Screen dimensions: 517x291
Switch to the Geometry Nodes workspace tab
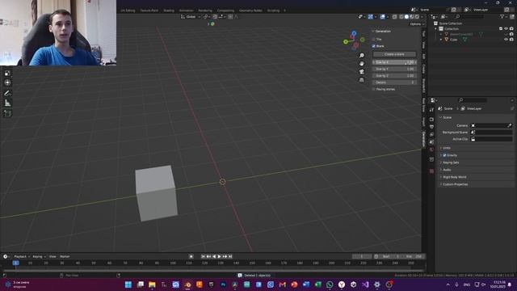(250, 11)
